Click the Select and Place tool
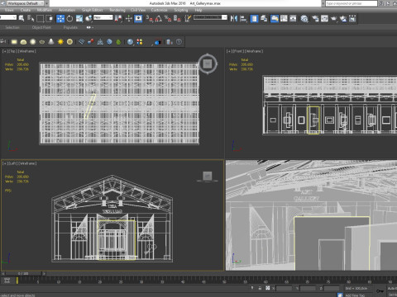Viewport: 397px width, 297px height. [x=88, y=18]
